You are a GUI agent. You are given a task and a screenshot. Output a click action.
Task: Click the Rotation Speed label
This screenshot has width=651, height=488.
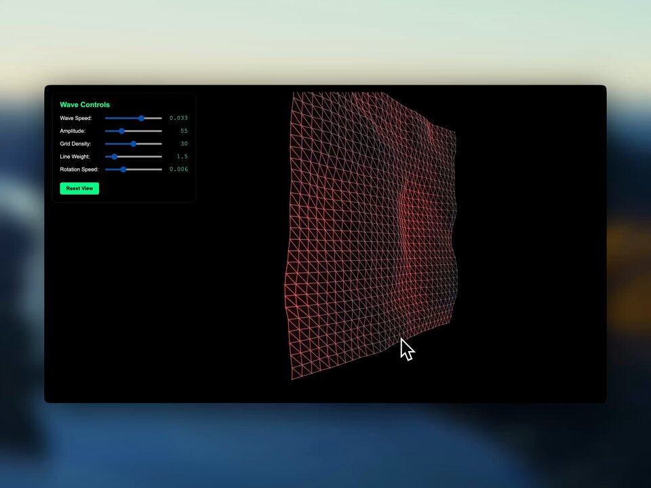click(79, 169)
